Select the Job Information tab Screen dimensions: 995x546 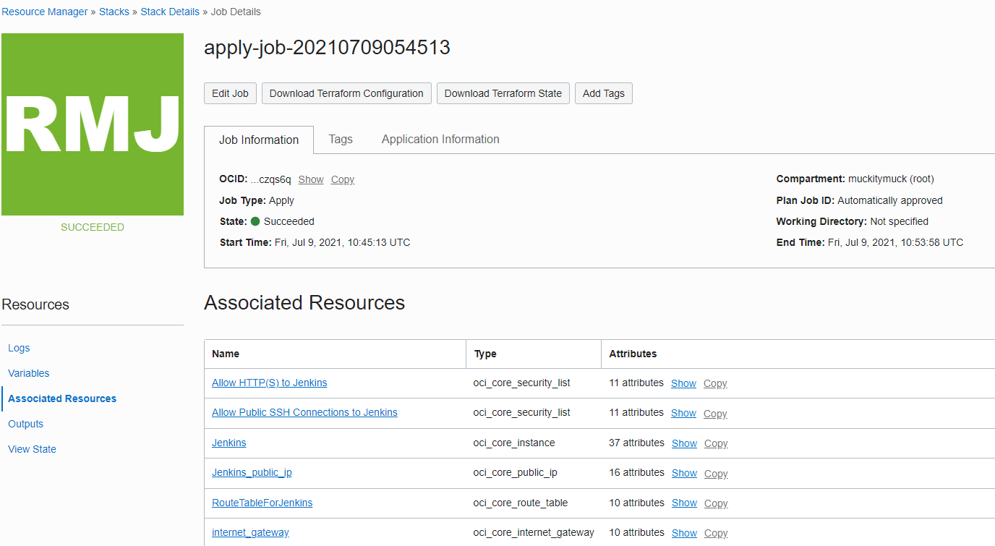(259, 140)
